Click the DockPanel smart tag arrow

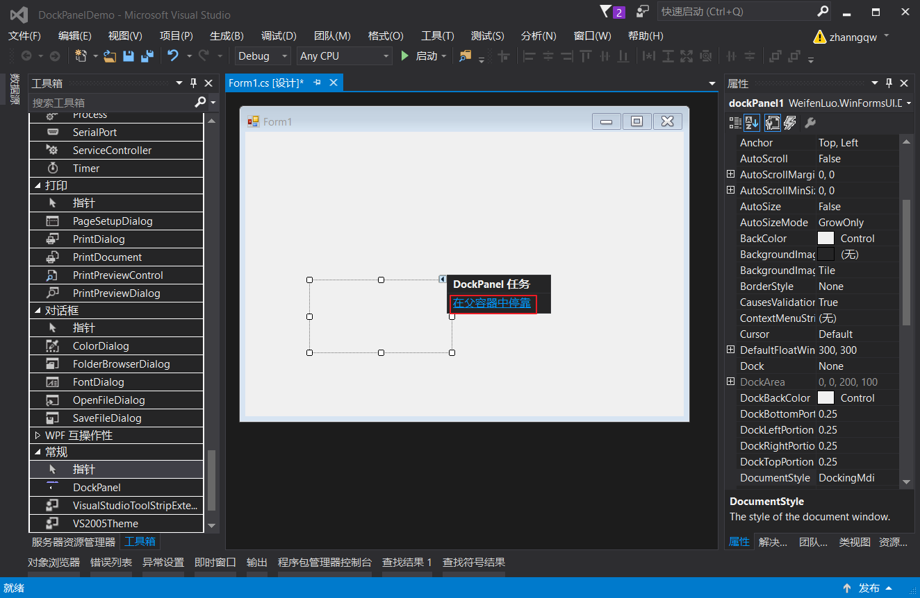[443, 279]
